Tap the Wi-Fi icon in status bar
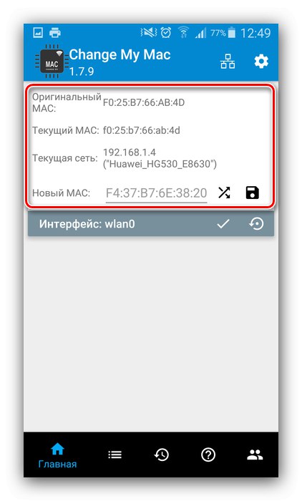Screen dimensions: 302x501 click(183, 33)
